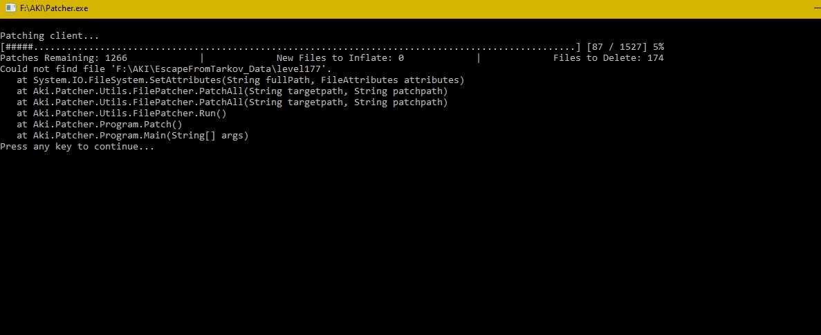
Task: Click the Aki.Patcher.Program.Patch() line
Action: click(100, 125)
